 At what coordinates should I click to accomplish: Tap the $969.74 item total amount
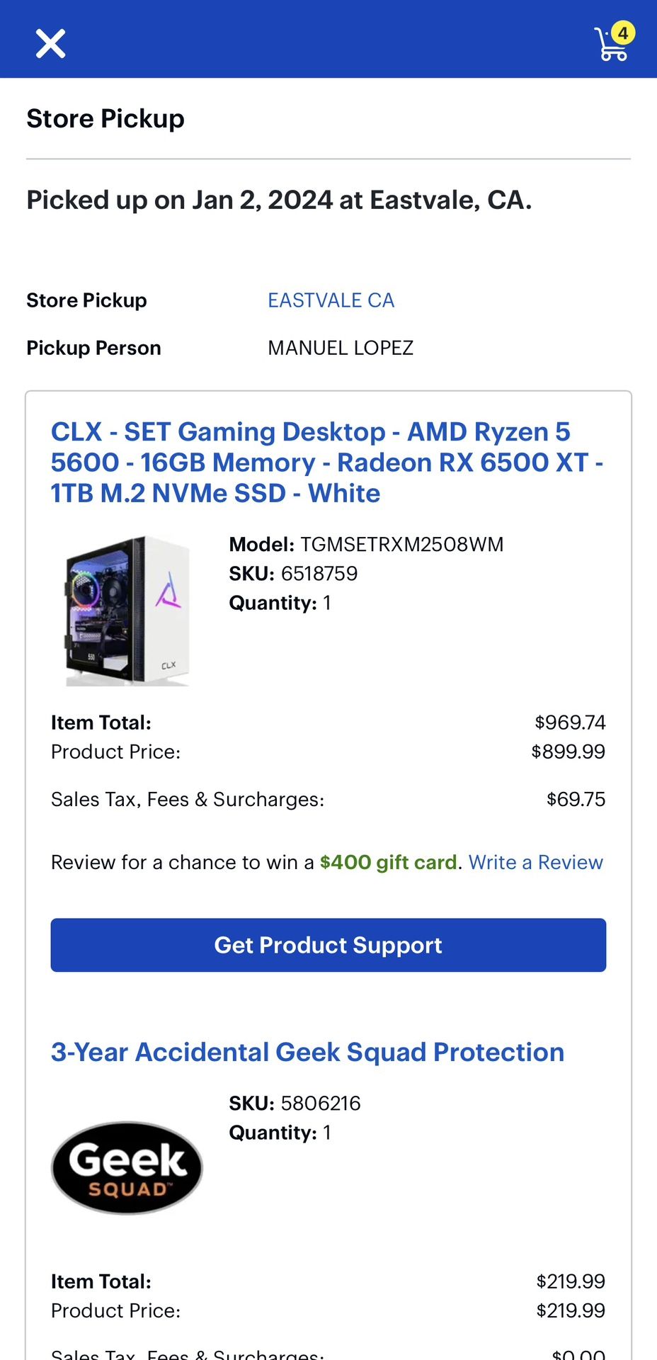tap(570, 722)
